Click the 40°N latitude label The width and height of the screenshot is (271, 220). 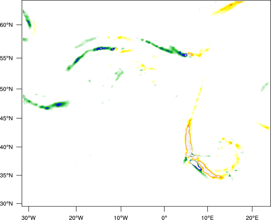click(x=6, y=147)
